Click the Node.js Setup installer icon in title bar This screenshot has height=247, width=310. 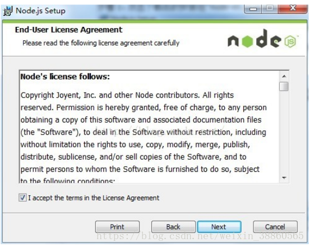coord(8,11)
